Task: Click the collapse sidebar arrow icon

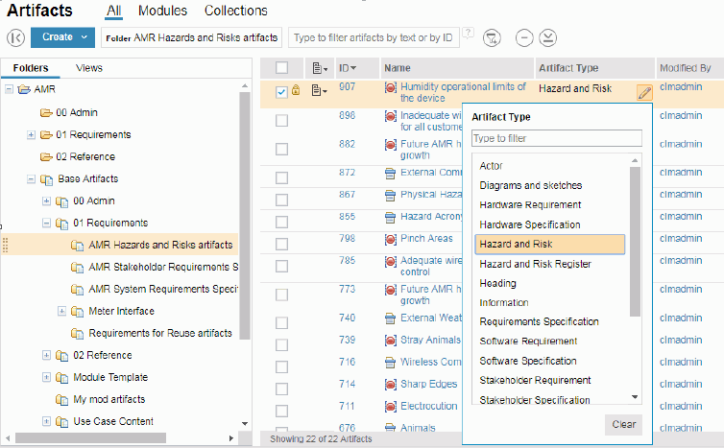Action: (15, 37)
